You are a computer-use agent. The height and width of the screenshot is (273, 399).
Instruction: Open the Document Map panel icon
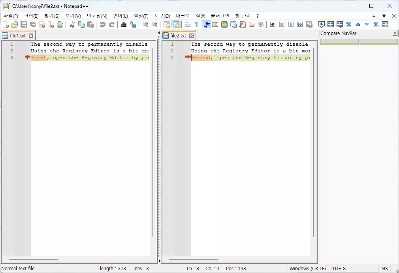click(224, 24)
